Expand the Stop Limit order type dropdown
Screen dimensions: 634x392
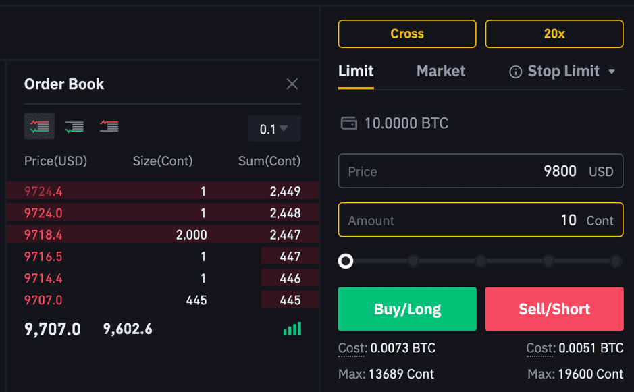click(612, 72)
